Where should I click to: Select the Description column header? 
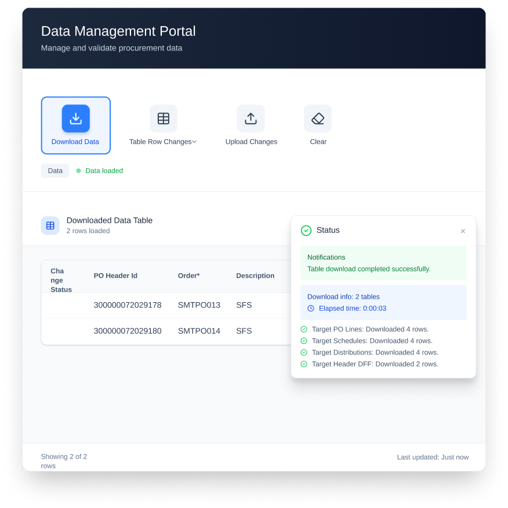255,275
